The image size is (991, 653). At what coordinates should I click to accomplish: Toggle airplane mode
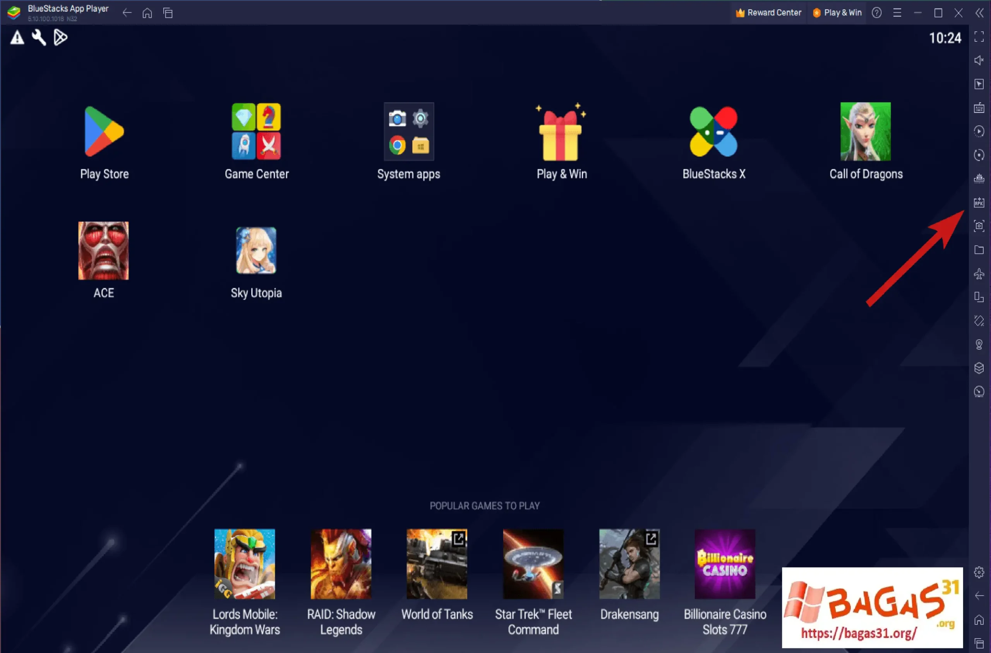[979, 274]
